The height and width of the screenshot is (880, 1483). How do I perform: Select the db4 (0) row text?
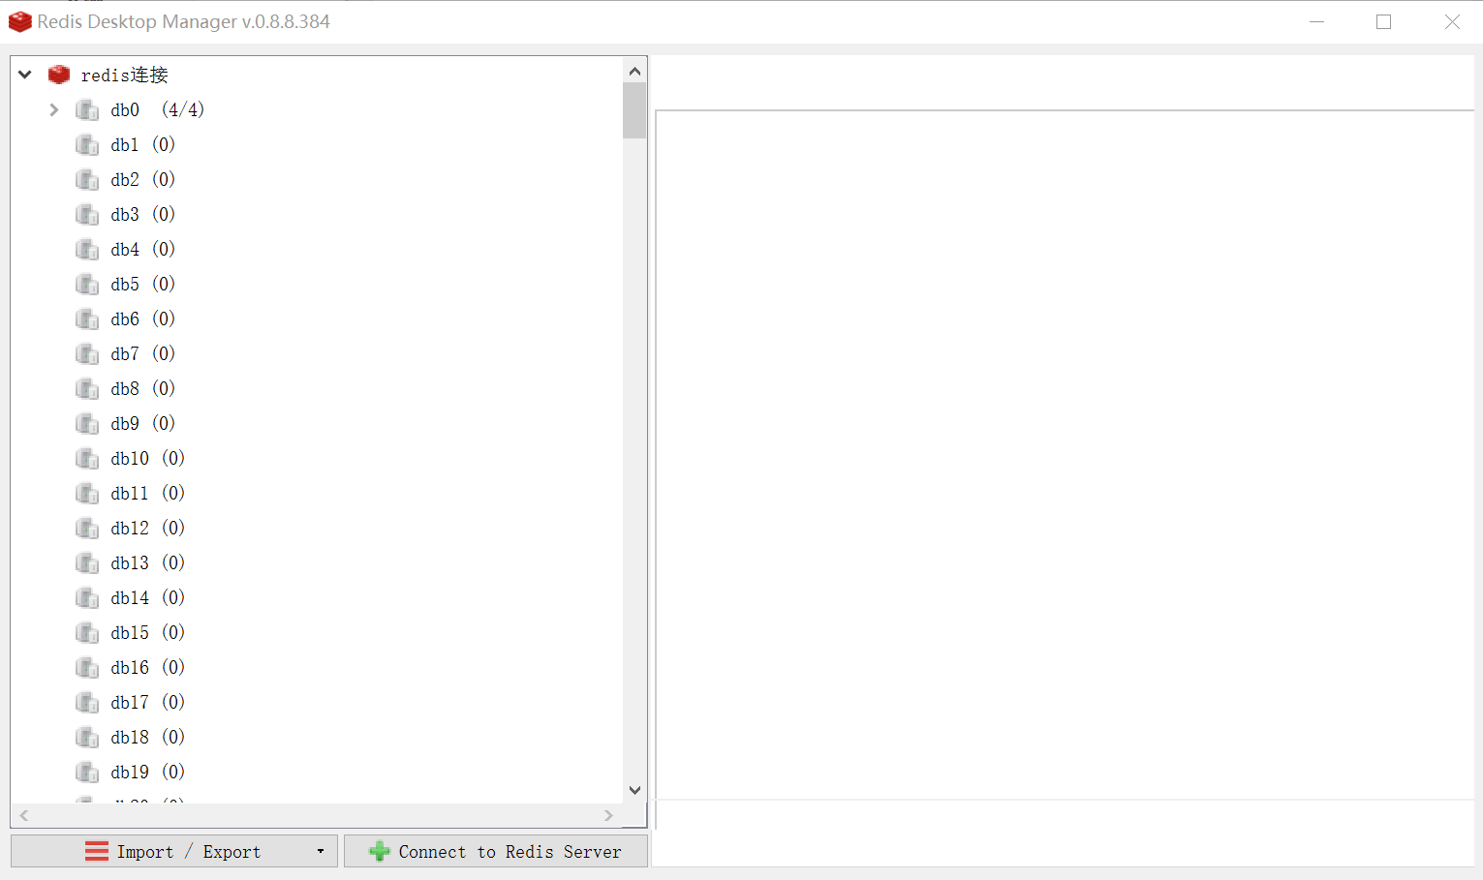pos(142,249)
